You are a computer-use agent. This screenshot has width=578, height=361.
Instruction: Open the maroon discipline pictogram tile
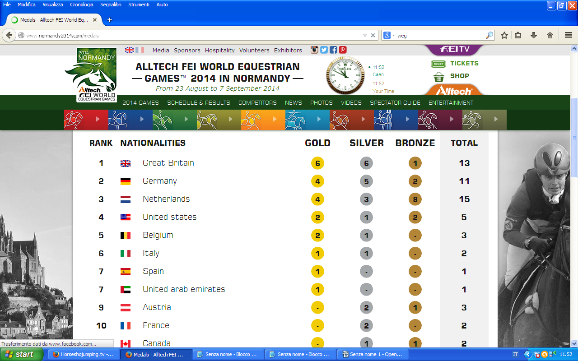point(440,120)
